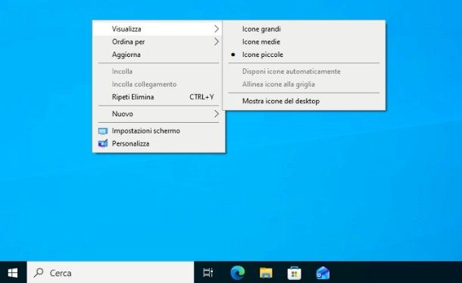This screenshot has width=462, height=283.
Task: Expand the Nuovo submenu arrow
Action: (217, 114)
